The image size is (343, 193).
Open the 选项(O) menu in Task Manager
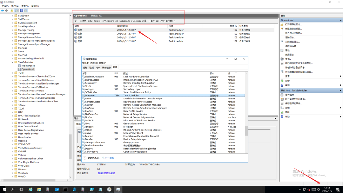(94, 63)
